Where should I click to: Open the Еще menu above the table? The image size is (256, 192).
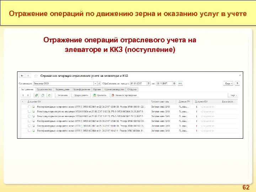[233, 95]
